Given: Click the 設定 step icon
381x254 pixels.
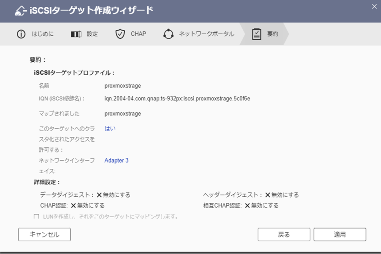Looking at the screenshot, I should (76, 34).
